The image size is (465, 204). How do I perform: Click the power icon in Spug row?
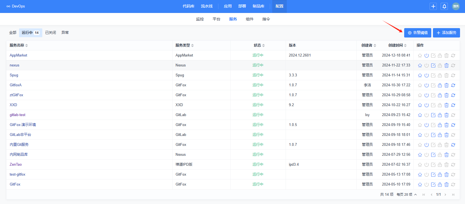427,75
